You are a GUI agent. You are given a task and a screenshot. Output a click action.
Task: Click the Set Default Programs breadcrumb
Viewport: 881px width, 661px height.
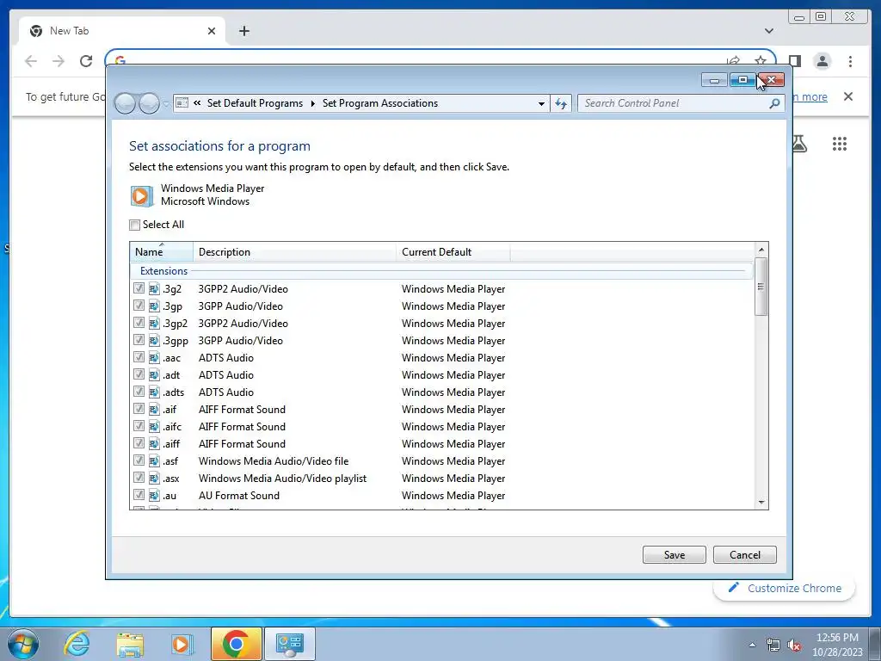(255, 103)
